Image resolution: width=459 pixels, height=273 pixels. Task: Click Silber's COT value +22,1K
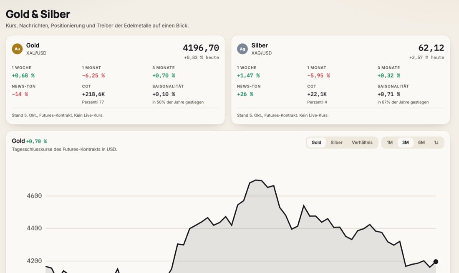tap(317, 94)
